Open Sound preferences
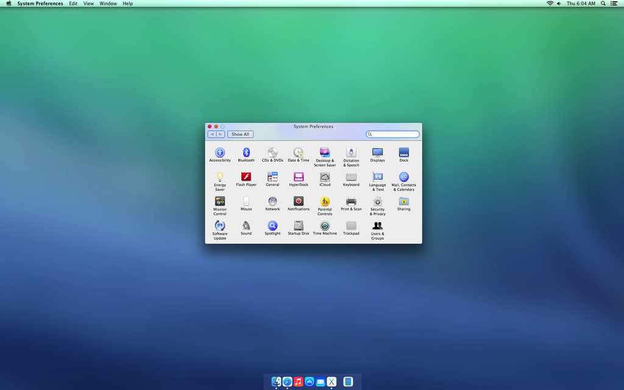The width and height of the screenshot is (624, 390). coord(246,226)
